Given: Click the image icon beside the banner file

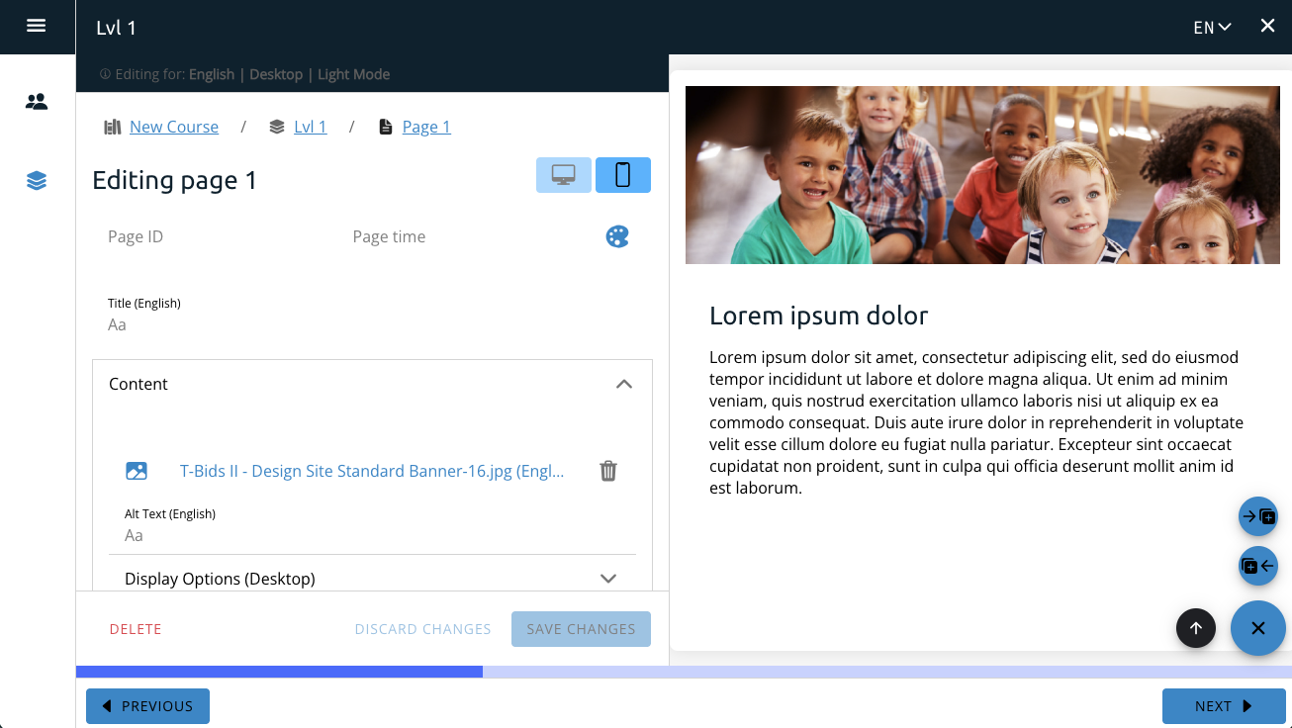Looking at the screenshot, I should click(137, 471).
